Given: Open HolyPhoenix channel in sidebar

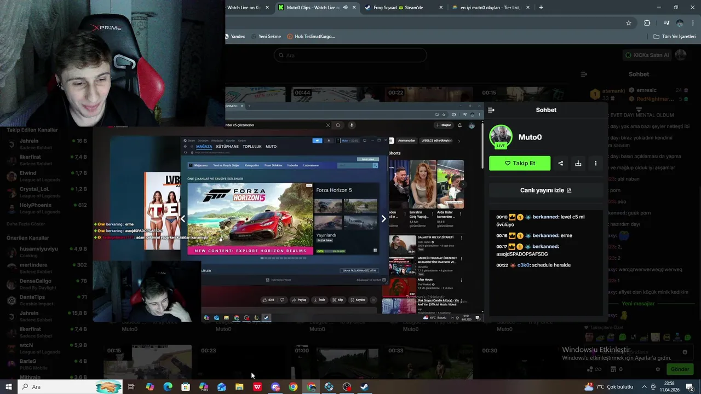Looking at the screenshot, I should (x=47, y=208).
